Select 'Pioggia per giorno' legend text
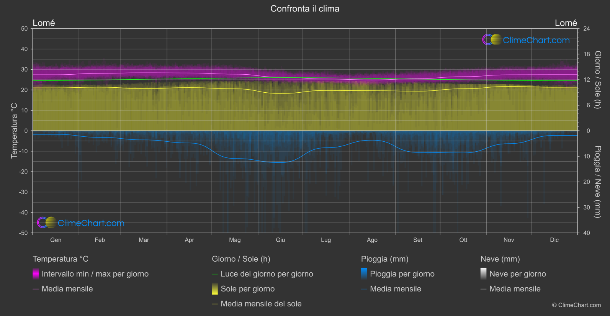 (402, 274)
